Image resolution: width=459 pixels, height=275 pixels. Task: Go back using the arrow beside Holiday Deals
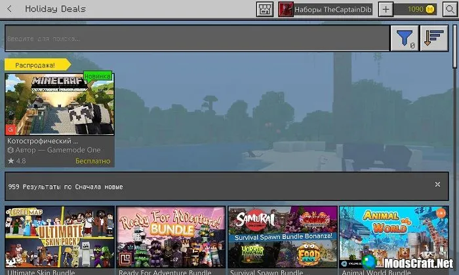10,9
